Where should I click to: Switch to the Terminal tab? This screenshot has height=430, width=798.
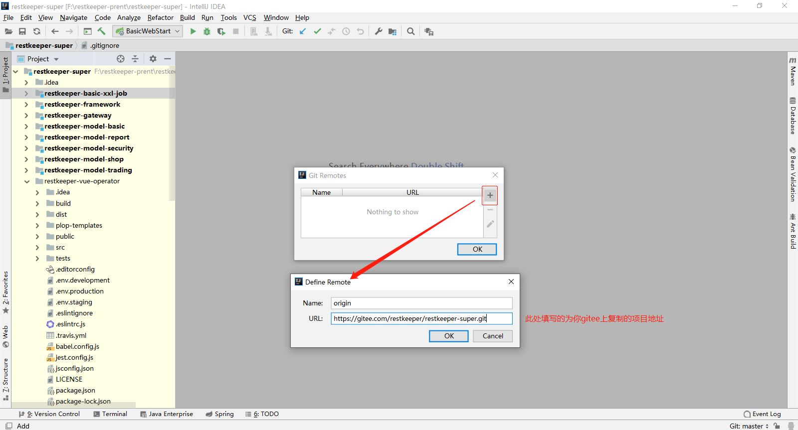[x=110, y=414]
